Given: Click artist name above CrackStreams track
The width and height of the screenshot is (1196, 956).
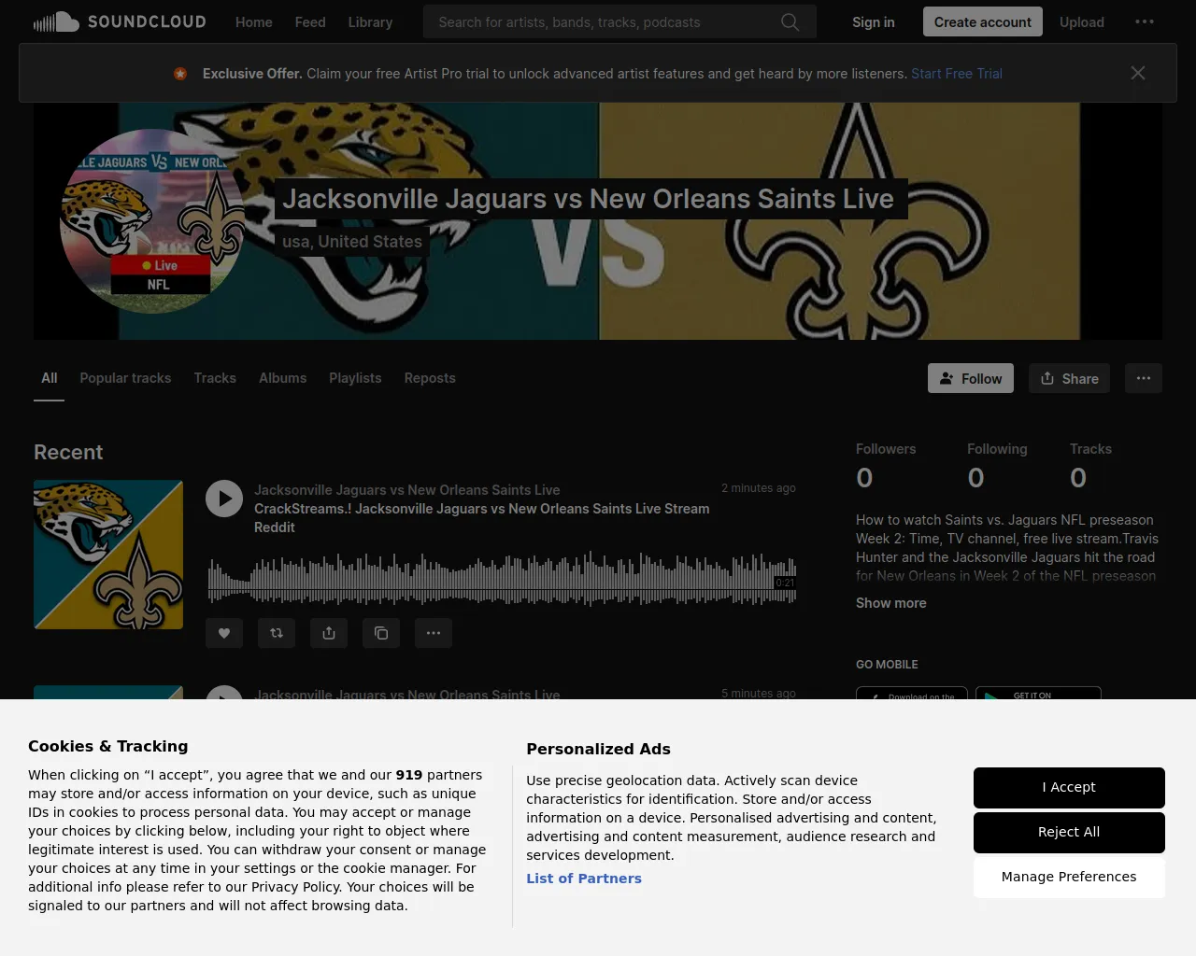Looking at the screenshot, I should [x=407, y=490].
